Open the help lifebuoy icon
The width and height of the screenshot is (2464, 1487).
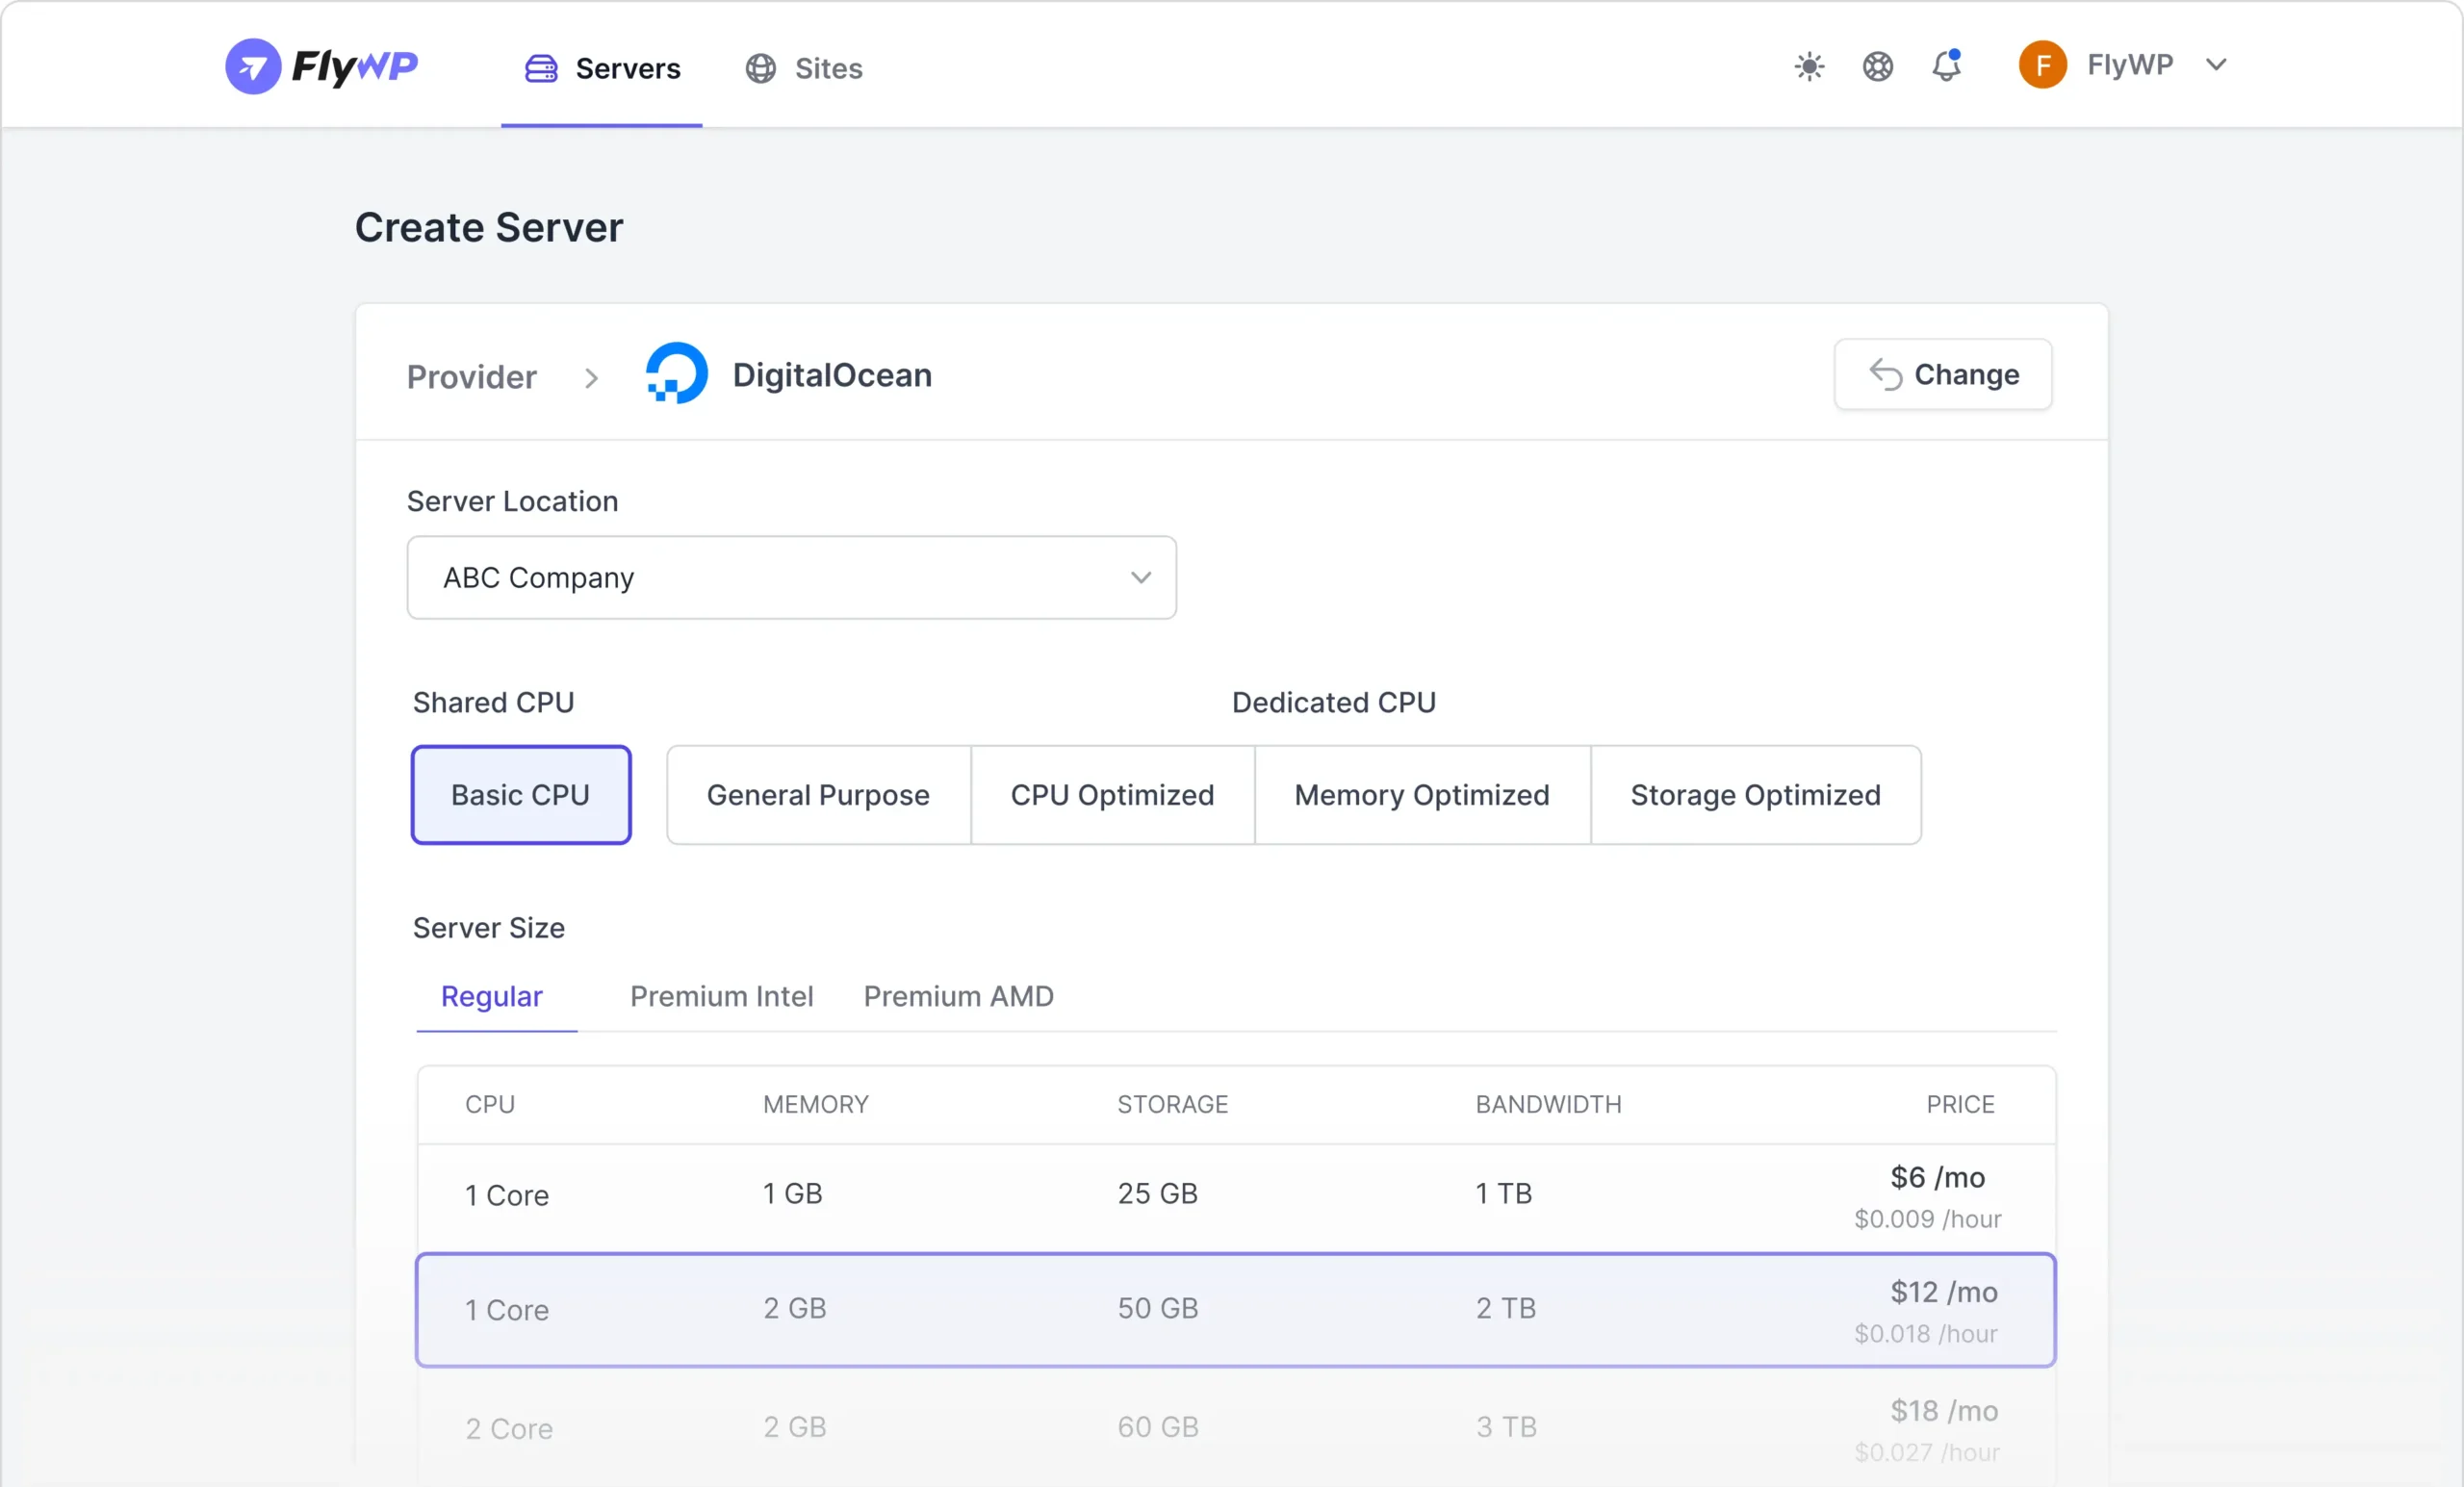click(x=1877, y=67)
